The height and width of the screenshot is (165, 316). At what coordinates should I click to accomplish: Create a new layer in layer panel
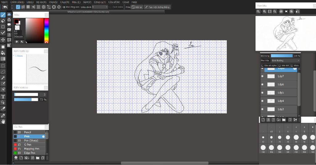point(263,120)
